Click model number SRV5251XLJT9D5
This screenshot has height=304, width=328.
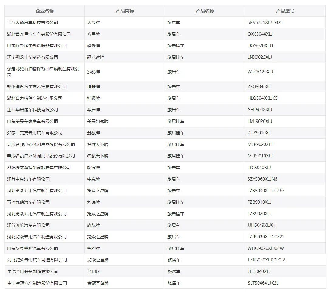pos(265,22)
